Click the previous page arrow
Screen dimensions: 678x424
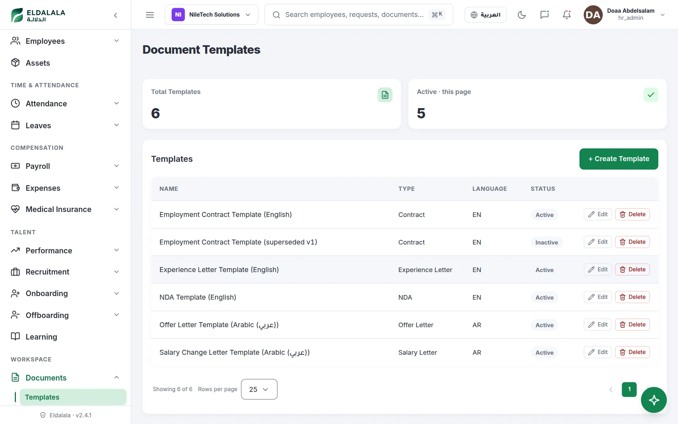[611, 389]
